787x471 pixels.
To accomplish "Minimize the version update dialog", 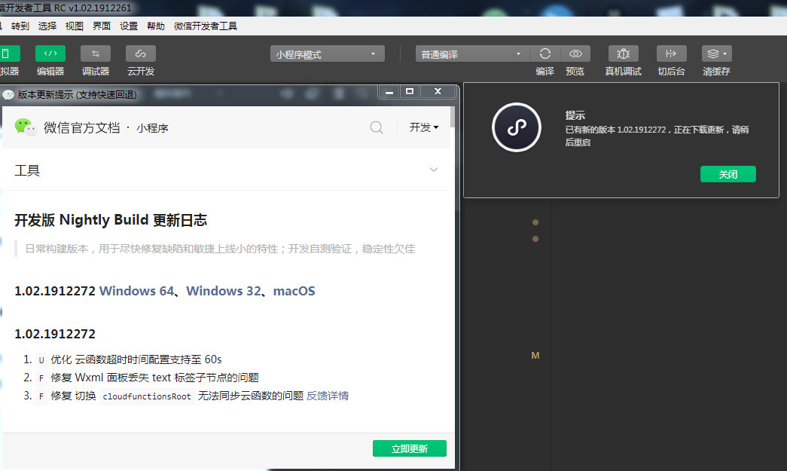I will click(389, 91).
